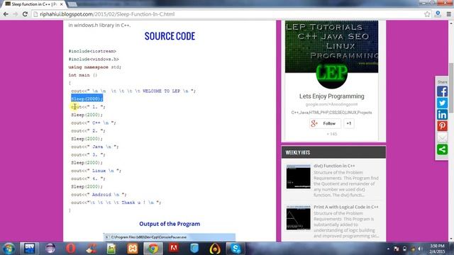Open Lets Enjoy Programming profile link
The image size is (454, 255).
point(331,96)
